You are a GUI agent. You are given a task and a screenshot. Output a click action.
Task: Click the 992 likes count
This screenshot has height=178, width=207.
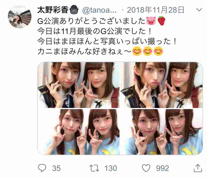(163, 168)
